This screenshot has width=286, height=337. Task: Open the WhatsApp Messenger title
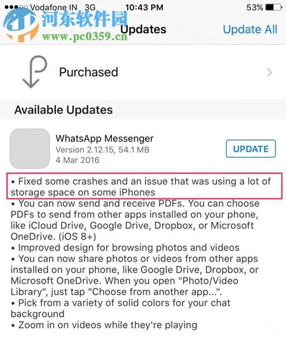click(x=105, y=139)
